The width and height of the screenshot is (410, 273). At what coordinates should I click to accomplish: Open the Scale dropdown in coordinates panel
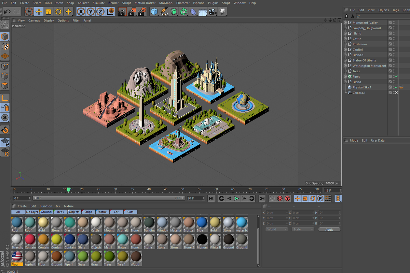(x=303, y=229)
